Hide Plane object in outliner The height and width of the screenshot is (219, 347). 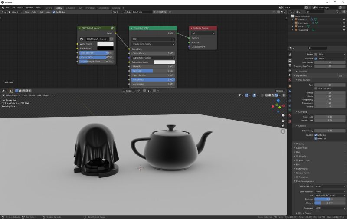(344, 26)
